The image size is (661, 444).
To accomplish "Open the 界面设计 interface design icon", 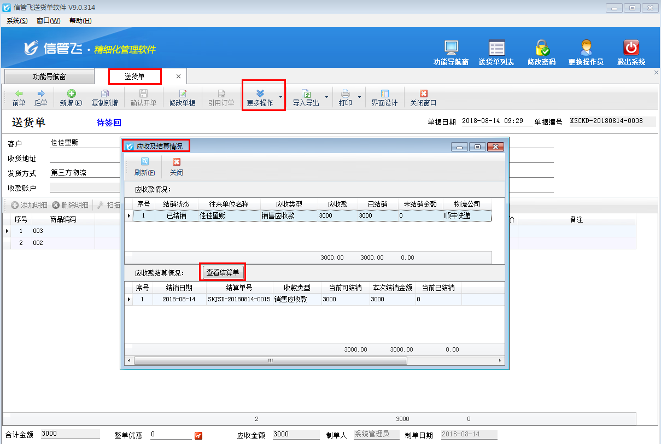I will coord(384,96).
